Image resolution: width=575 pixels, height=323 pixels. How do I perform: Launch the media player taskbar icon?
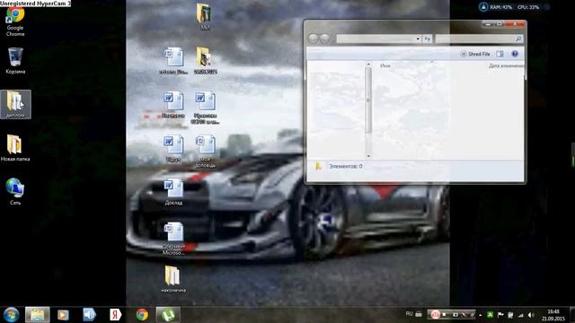point(63,315)
